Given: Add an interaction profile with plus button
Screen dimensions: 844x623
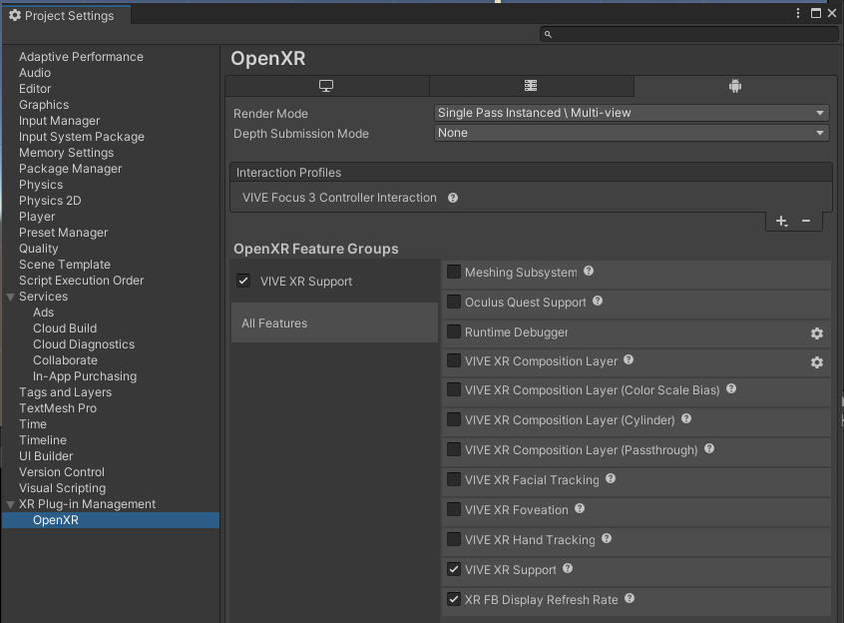Looking at the screenshot, I should tap(781, 221).
